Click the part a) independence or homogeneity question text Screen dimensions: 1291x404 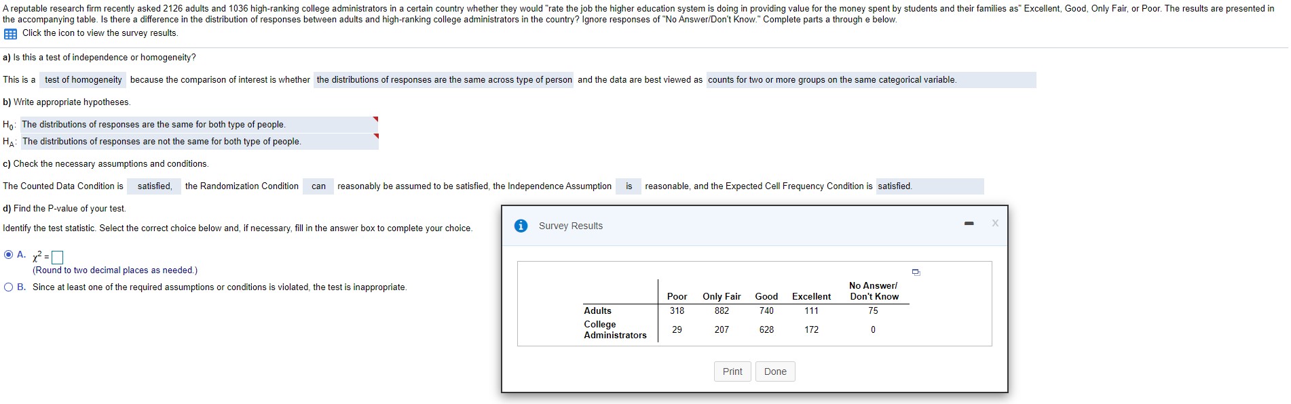point(99,58)
